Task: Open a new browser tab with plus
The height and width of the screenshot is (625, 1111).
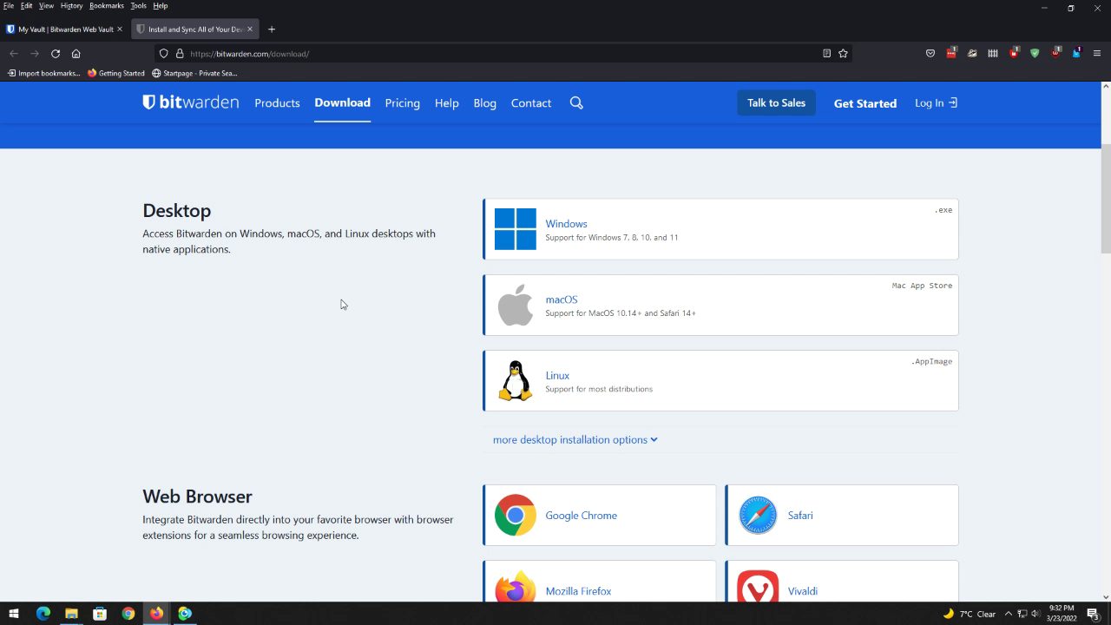Action: click(272, 30)
